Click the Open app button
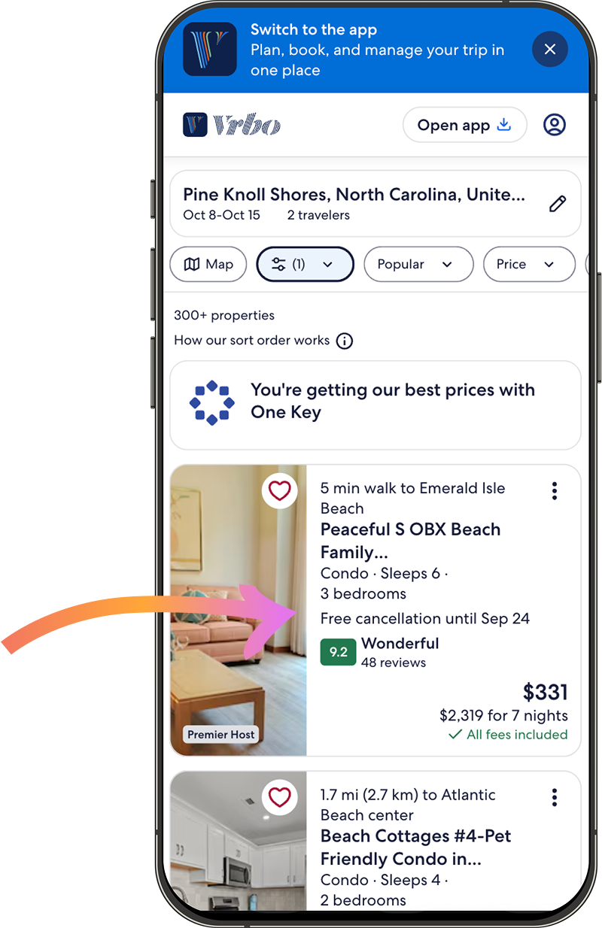Screen dimensions: 602x928 click(464, 125)
